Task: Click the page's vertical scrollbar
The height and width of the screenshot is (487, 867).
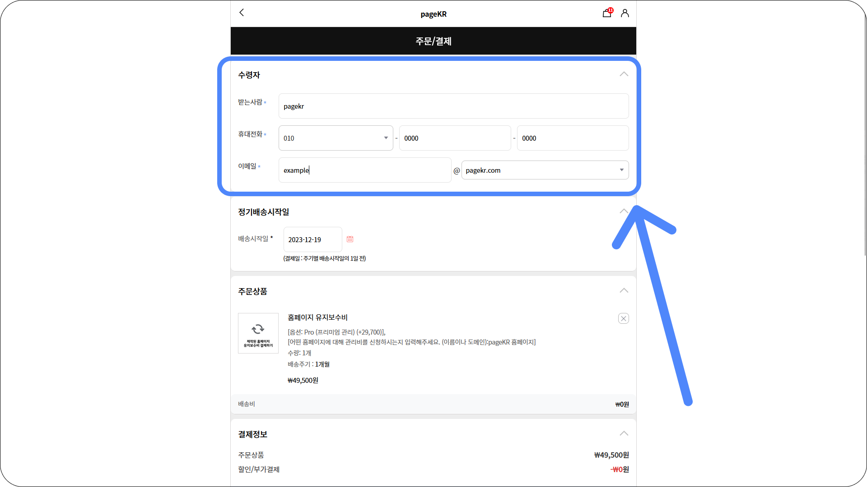Action: tap(865, 135)
